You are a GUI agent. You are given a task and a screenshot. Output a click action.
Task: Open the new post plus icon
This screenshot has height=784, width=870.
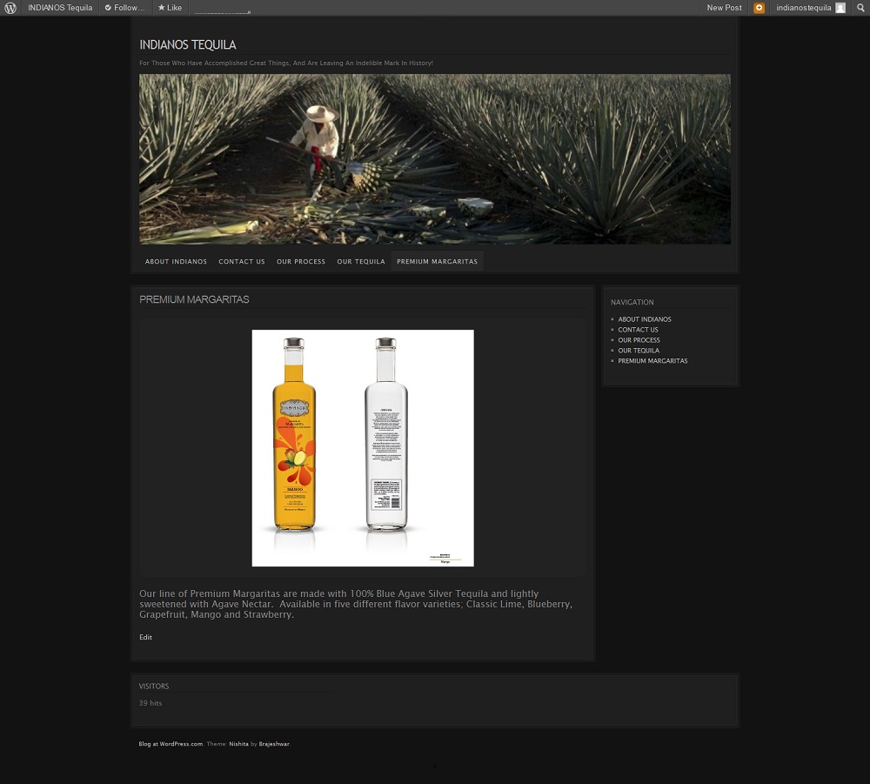pyautogui.click(x=759, y=8)
